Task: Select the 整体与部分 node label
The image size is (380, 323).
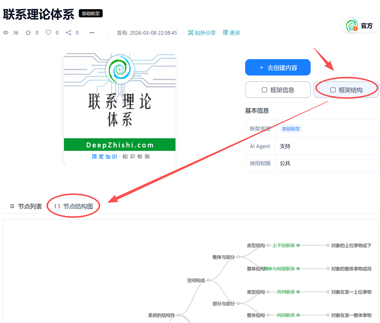Action: click(224, 257)
